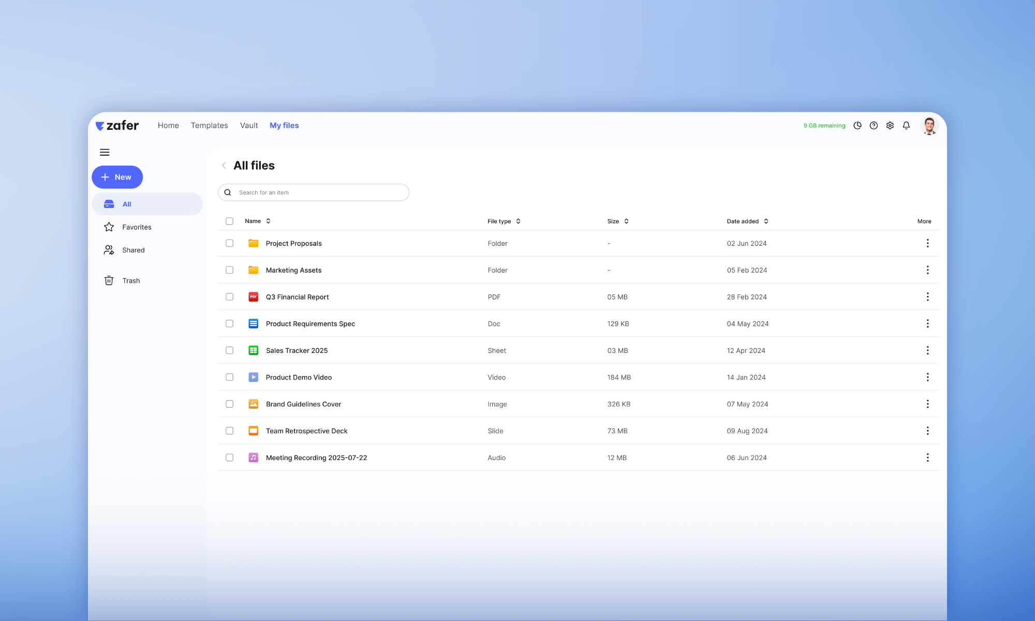Open the Vault nav item

[x=249, y=125]
